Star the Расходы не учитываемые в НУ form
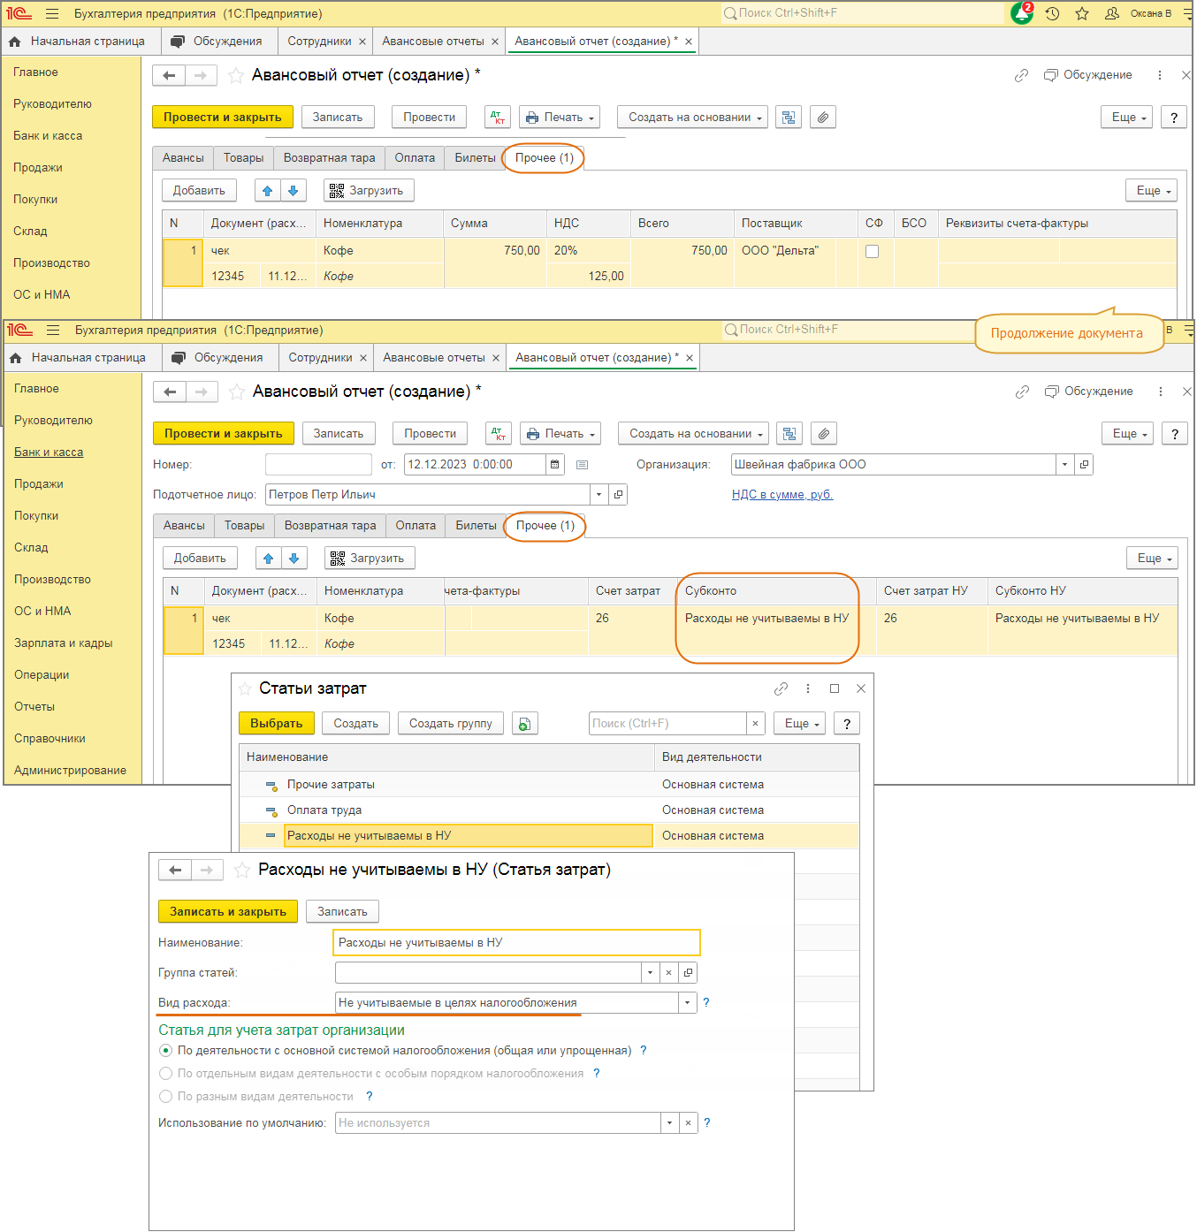The image size is (1197, 1232). (x=242, y=871)
